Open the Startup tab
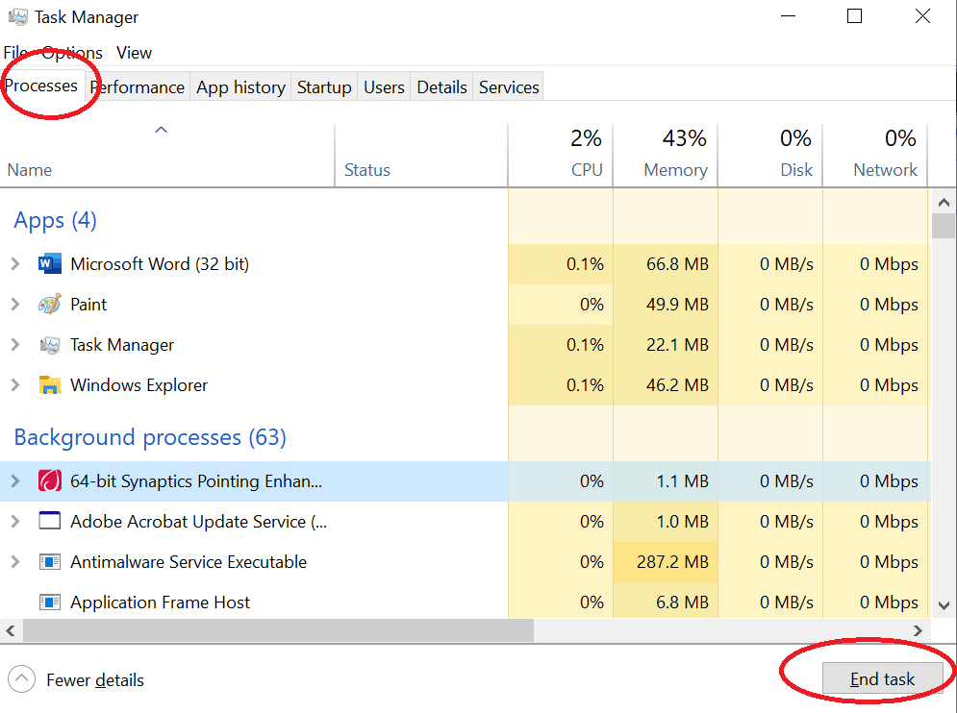Viewport: 957px width, 713px height. (324, 87)
